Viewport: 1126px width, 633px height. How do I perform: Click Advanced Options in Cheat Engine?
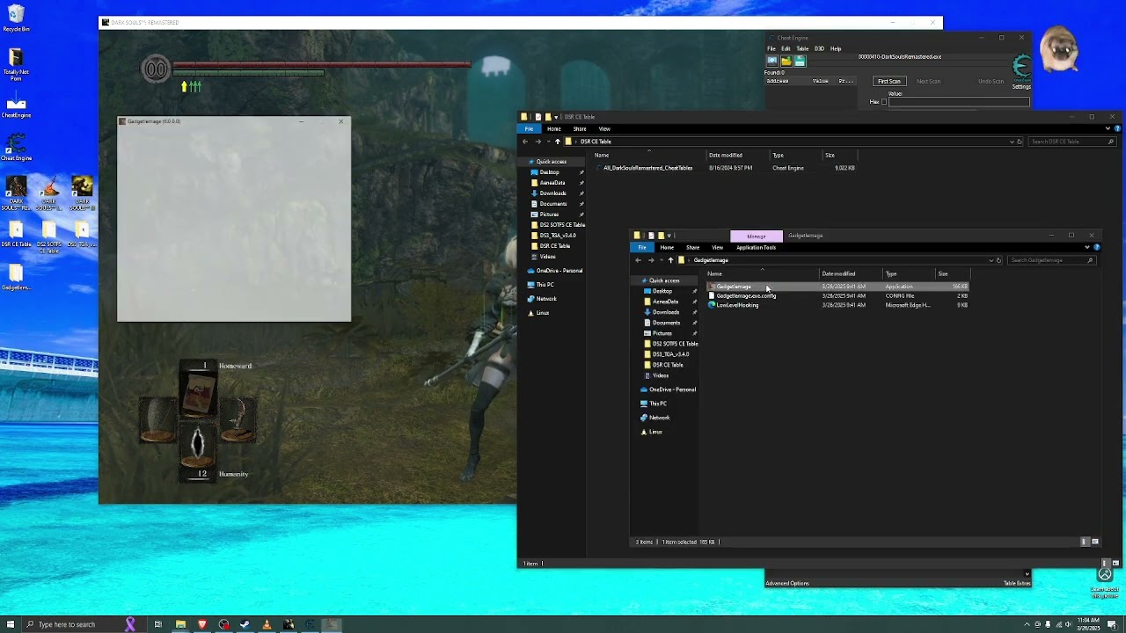pyautogui.click(x=787, y=583)
